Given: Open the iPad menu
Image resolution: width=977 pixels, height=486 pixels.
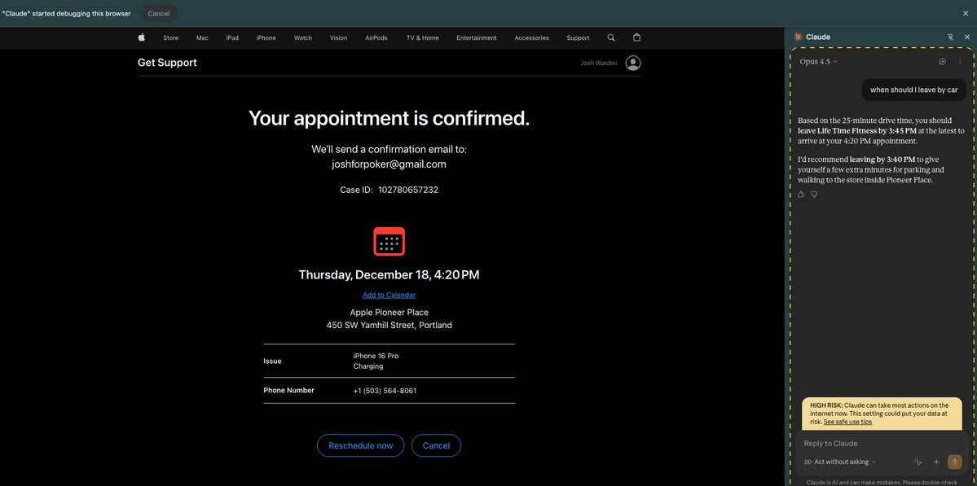Looking at the screenshot, I should click(232, 38).
